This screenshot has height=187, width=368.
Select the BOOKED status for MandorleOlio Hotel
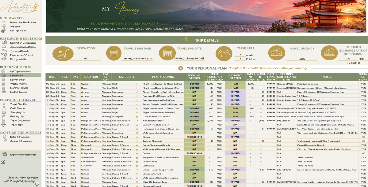point(194,121)
